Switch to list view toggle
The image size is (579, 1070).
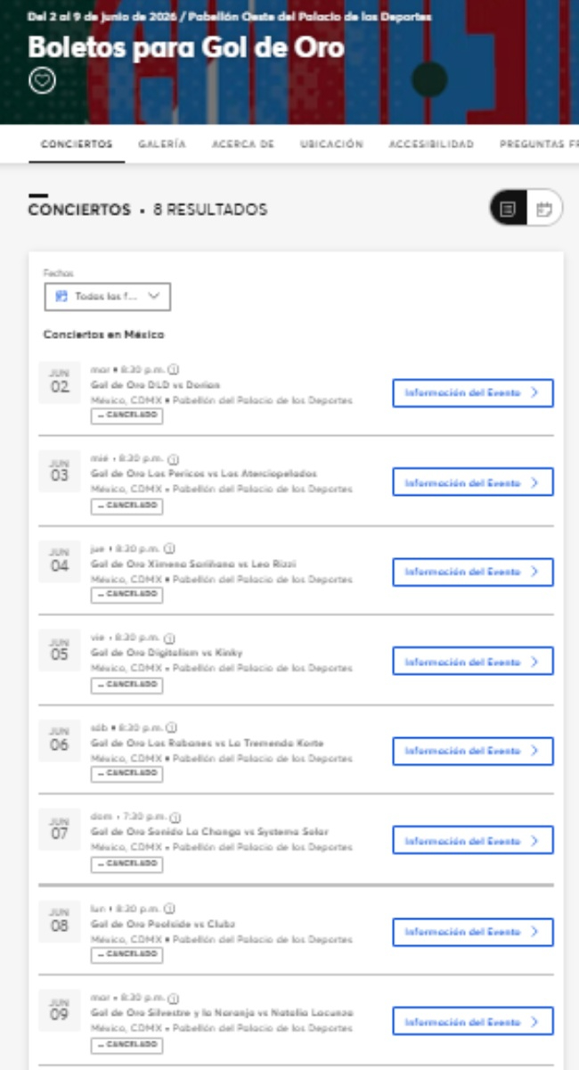[509, 210]
